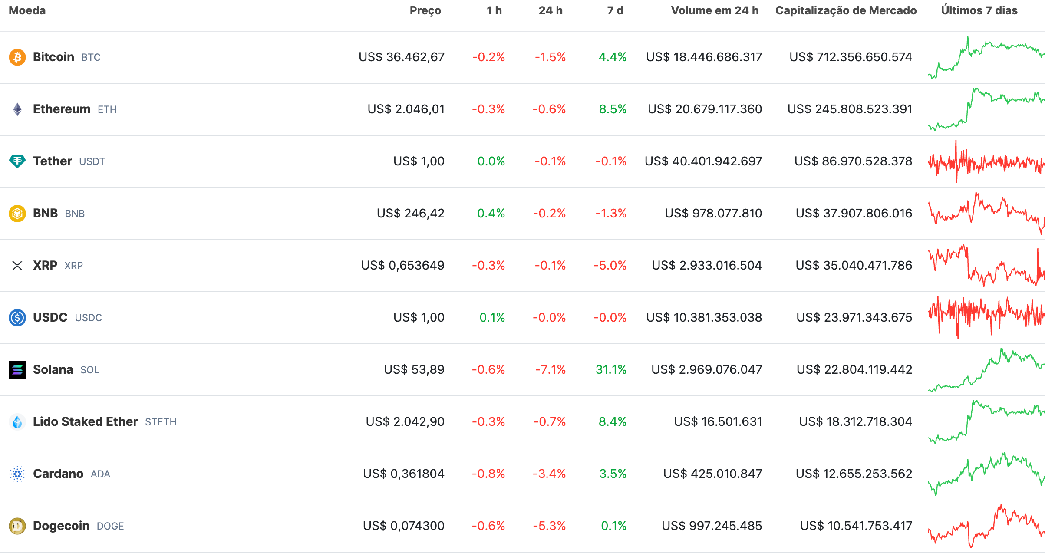View Tether's 7-day sparkline chart
This screenshot has height=553, width=1055.
pyautogui.click(x=986, y=161)
